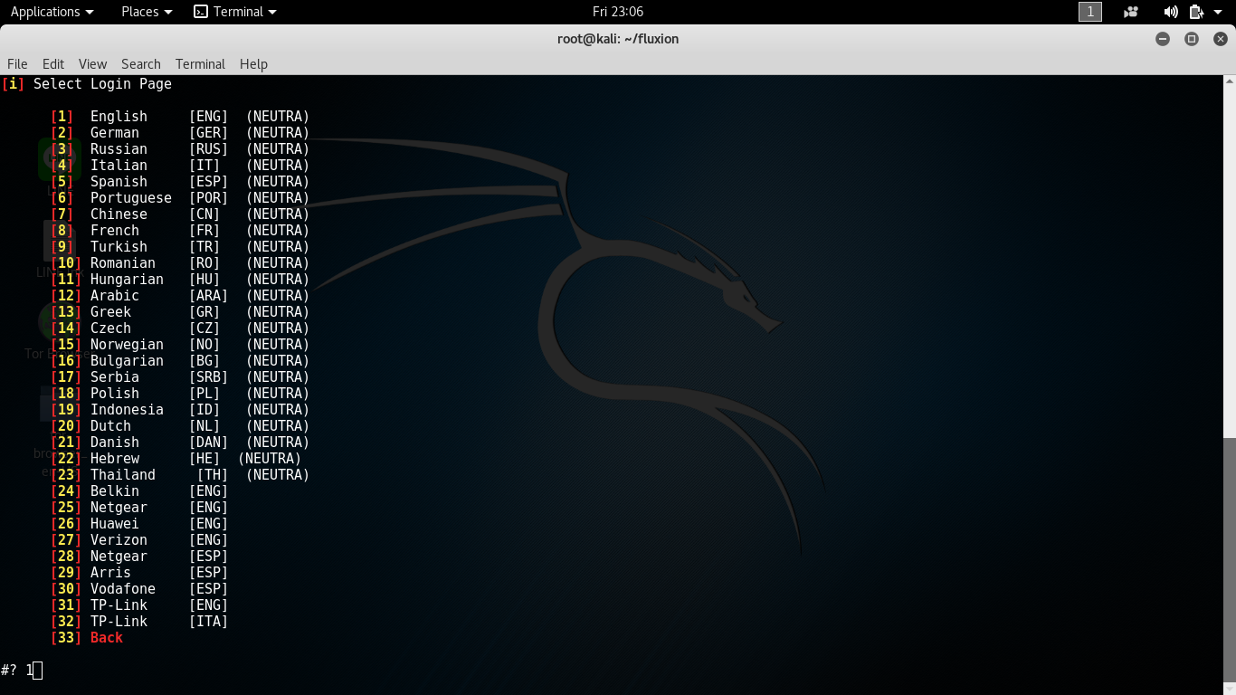Open the Search menu
The width and height of the screenshot is (1236, 695).
click(x=141, y=63)
